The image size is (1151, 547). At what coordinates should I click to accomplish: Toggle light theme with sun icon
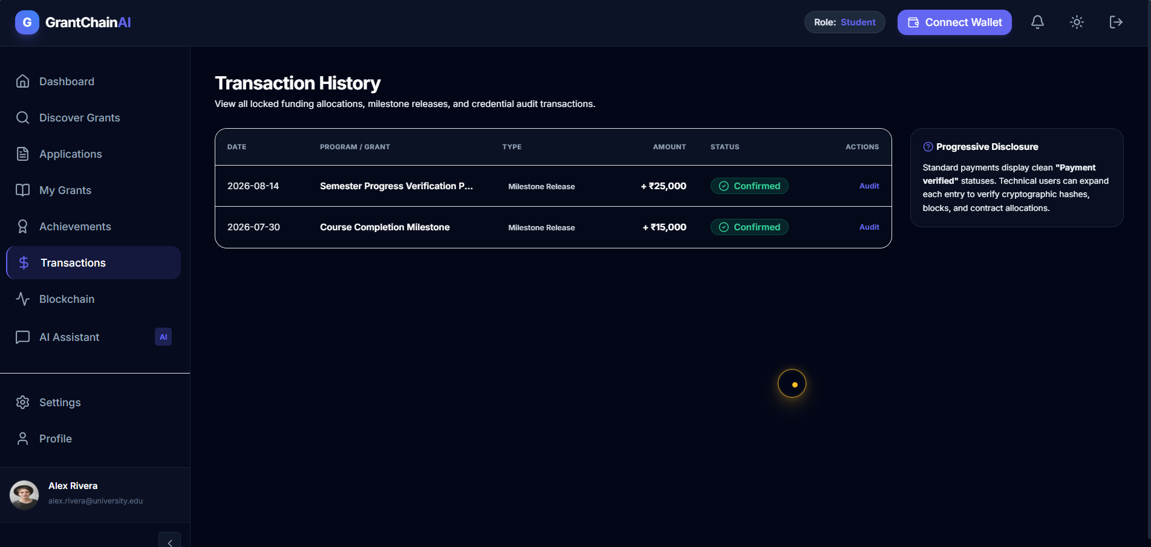[1077, 22]
